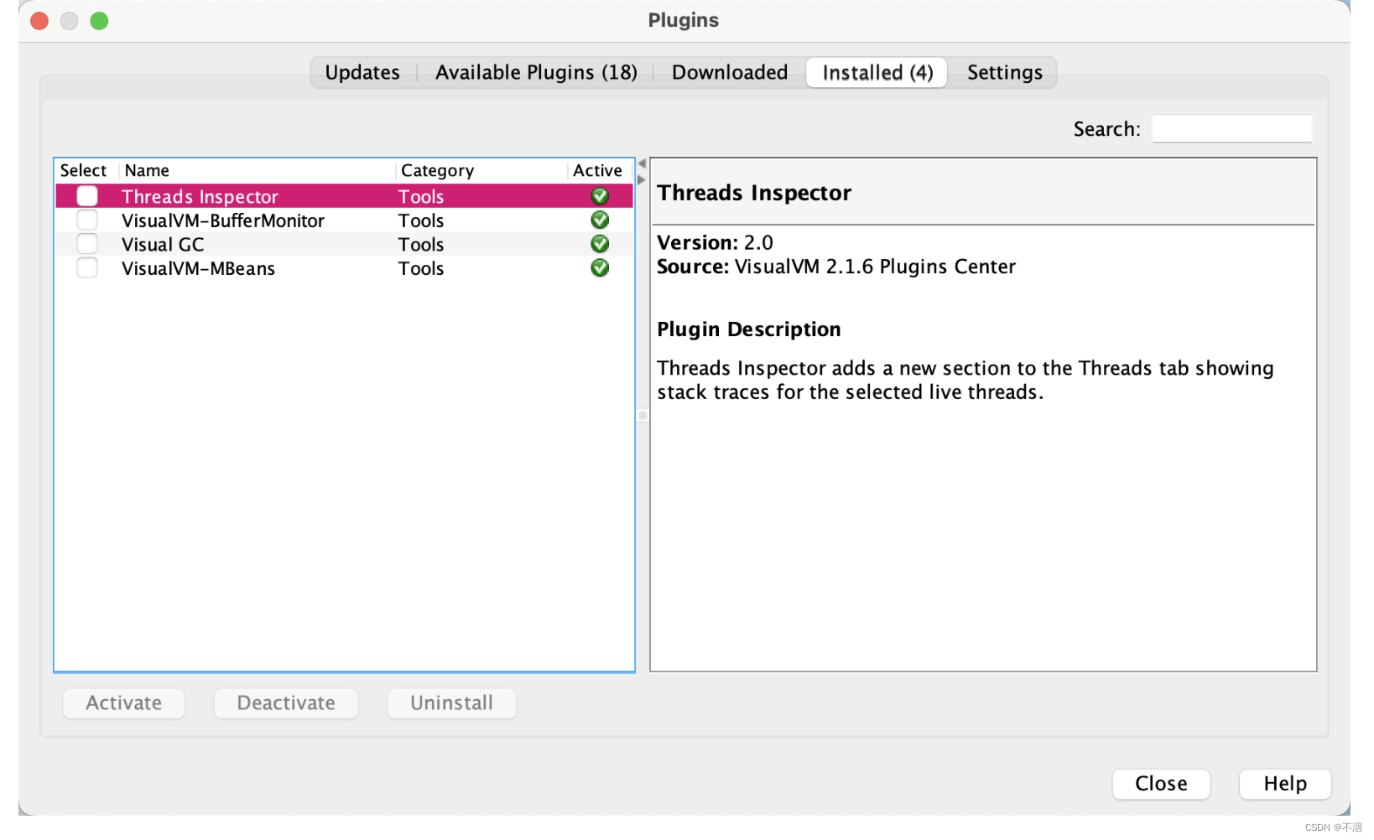
Task: Click Source: VisualVM 2.1.6 Plugins Center
Action: click(836, 267)
